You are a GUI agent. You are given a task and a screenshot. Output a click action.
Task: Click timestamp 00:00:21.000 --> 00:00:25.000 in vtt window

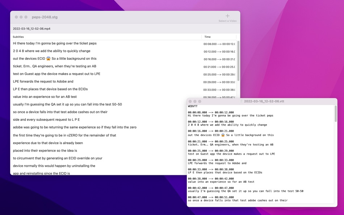tap(211, 142)
